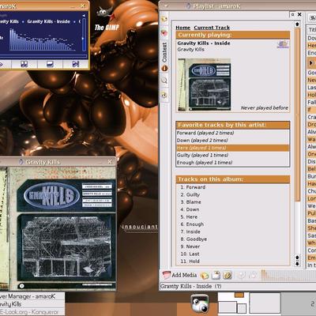Image resolution: width=316 pixels, height=316 pixels.
Task: Click Add Media button
Action: pos(179,275)
